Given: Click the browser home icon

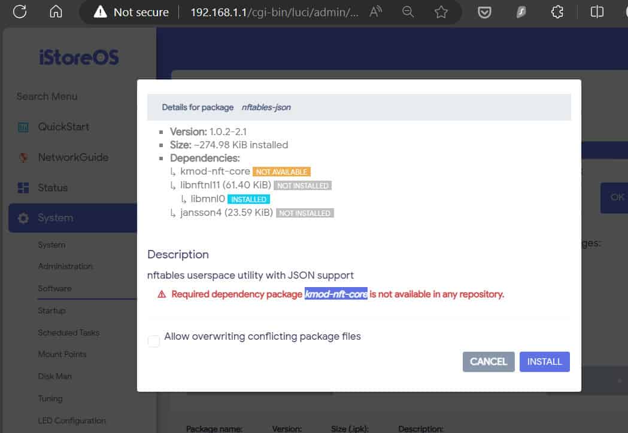Looking at the screenshot, I should point(56,11).
